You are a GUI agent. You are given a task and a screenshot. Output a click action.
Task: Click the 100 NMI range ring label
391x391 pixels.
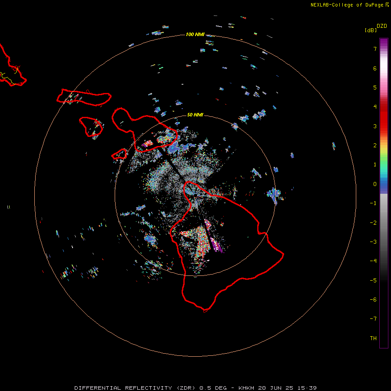(195, 34)
